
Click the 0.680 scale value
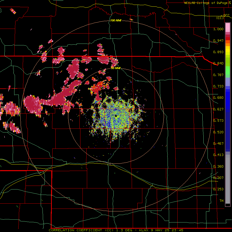(x=218, y=98)
